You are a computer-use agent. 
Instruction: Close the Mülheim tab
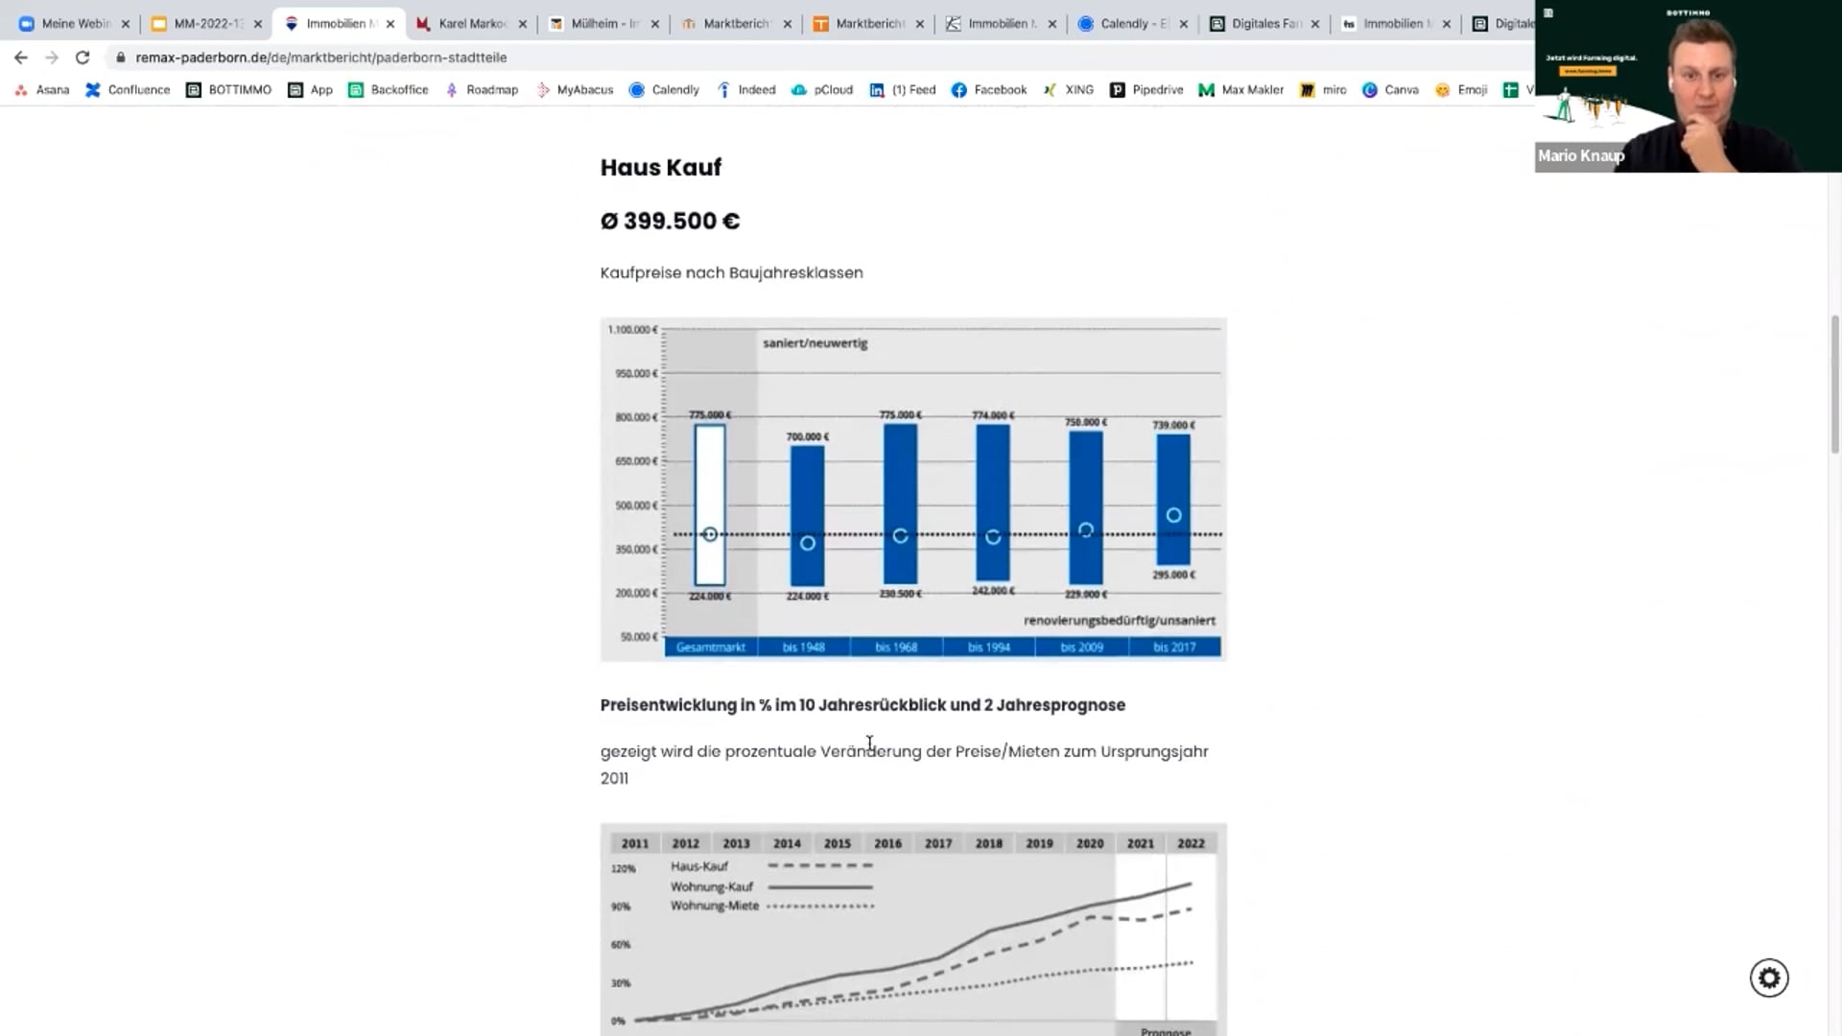tap(655, 24)
